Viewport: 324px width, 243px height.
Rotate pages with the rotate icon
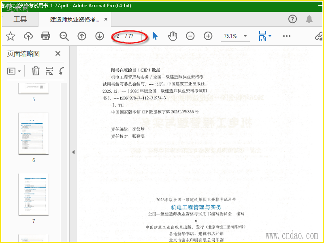coord(62,71)
